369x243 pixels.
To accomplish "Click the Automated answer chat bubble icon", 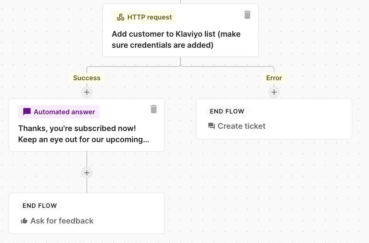I will (x=26, y=112).
